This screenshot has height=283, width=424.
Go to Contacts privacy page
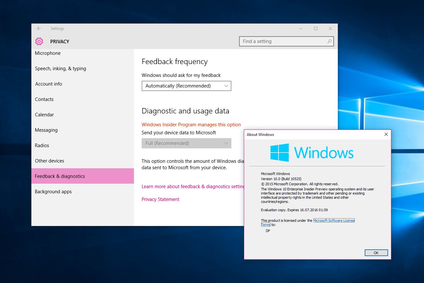tap(83, 99)
